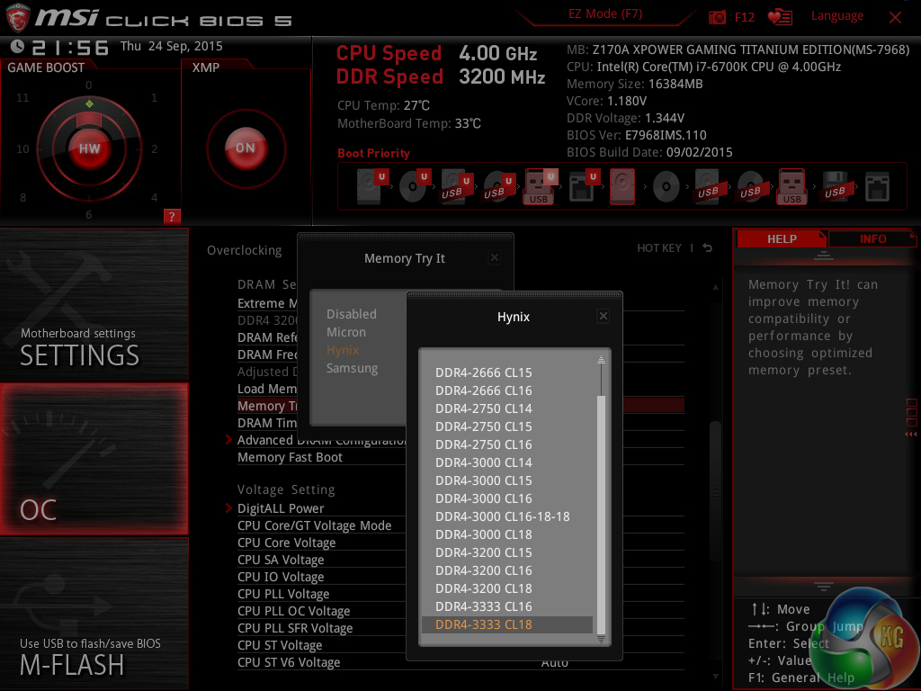The height and width of the screenshot is (691, 921).
Task: Open the Language selector
Action: coord(837,16)
